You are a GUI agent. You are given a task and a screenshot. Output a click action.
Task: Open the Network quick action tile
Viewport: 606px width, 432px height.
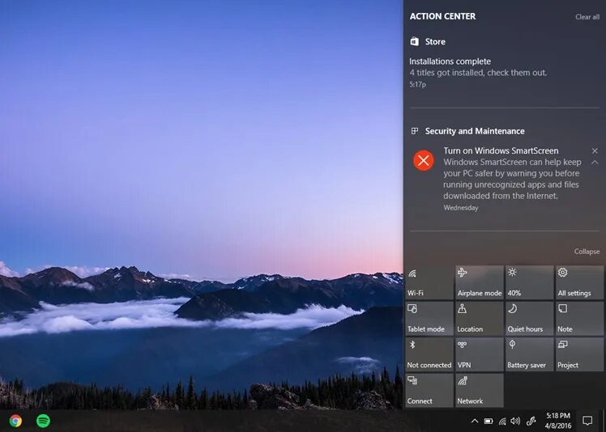(480, 390)
